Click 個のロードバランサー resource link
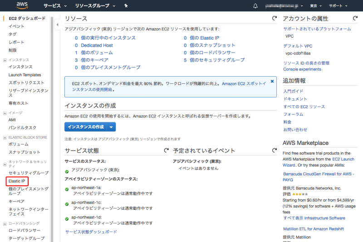 pos(212,53)
